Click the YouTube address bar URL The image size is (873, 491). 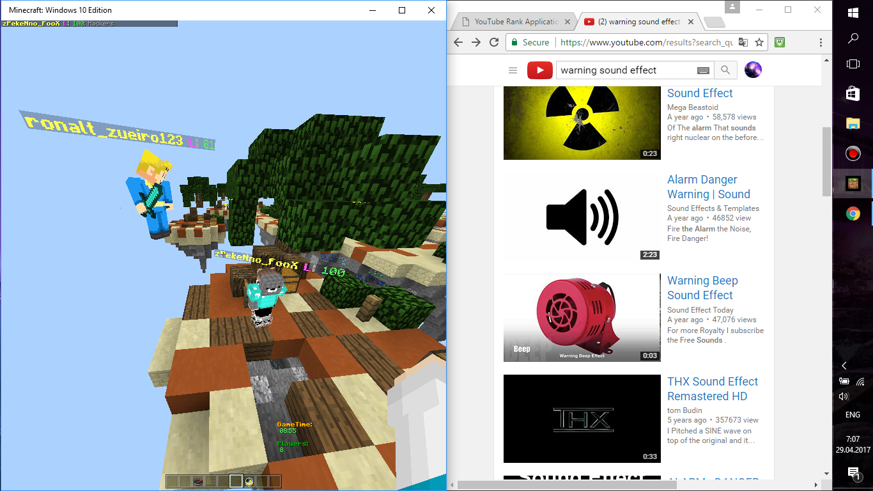(x=646, y=42)
